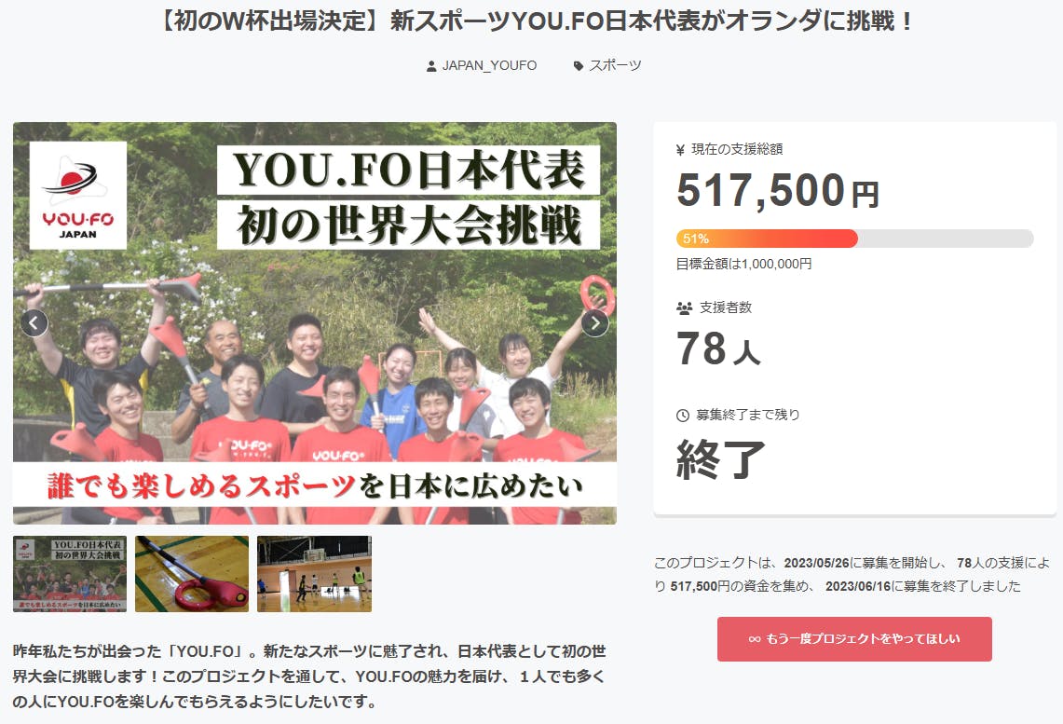Click the 517,500円 total support amount
Screen dimensions: 1063x724
click(x=777, y=191)
